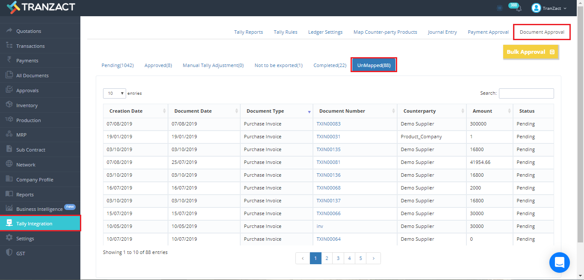The height and width of the screenshot is (280, 584).
Task: Switch to Not to be exported(1) tab
Action: coord(279,65)
